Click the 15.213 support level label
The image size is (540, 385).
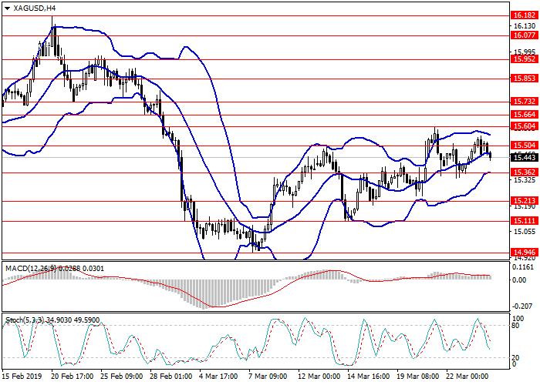[x=524, y=201]
